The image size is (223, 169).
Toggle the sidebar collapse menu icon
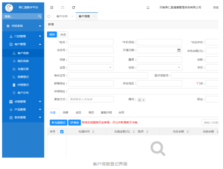coord(52,7)
